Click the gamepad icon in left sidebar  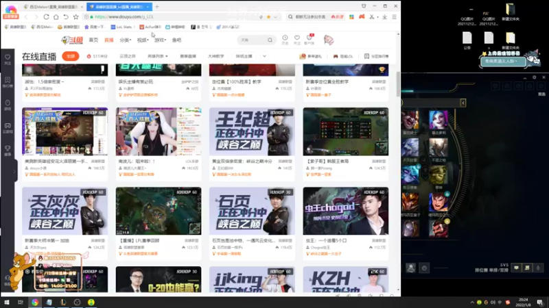(x=8, y=127)
